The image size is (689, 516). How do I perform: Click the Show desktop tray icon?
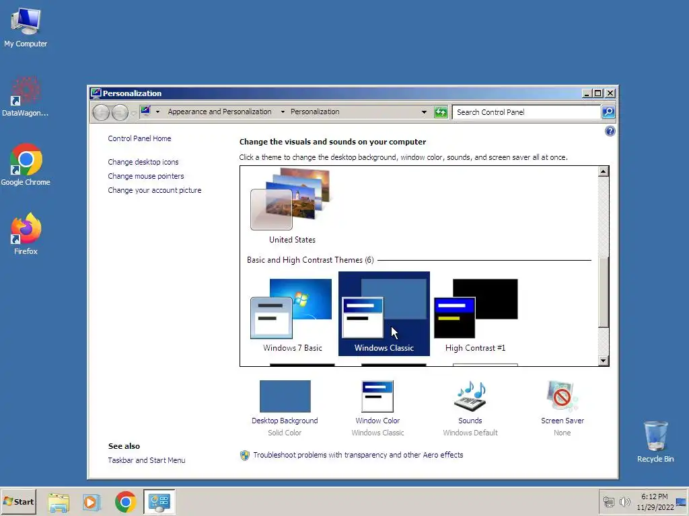tap(681, 501)
